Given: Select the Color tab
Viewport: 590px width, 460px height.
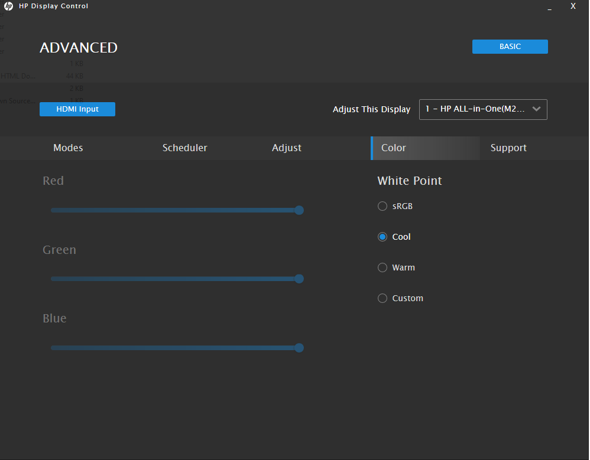Looking at the screenshot, I should point(394,148).
